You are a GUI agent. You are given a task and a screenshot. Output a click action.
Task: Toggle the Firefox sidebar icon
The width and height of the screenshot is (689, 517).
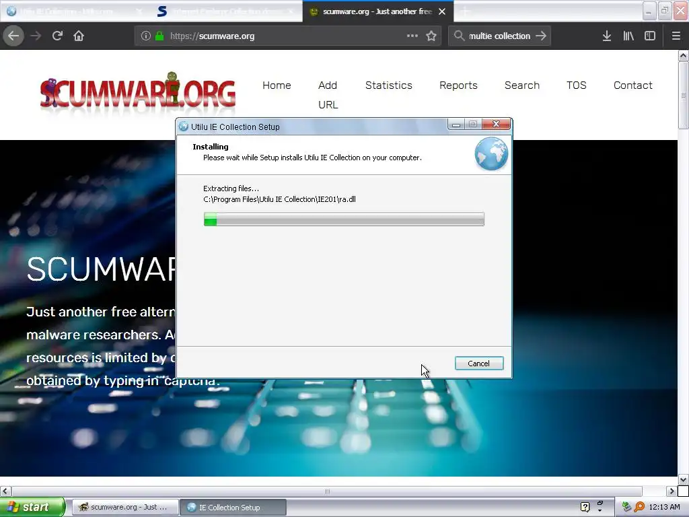[x=650, y=36]
